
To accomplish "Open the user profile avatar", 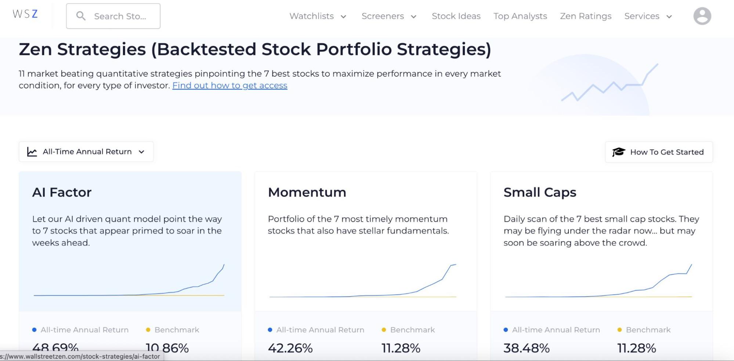I will click(x=702, y=16).
